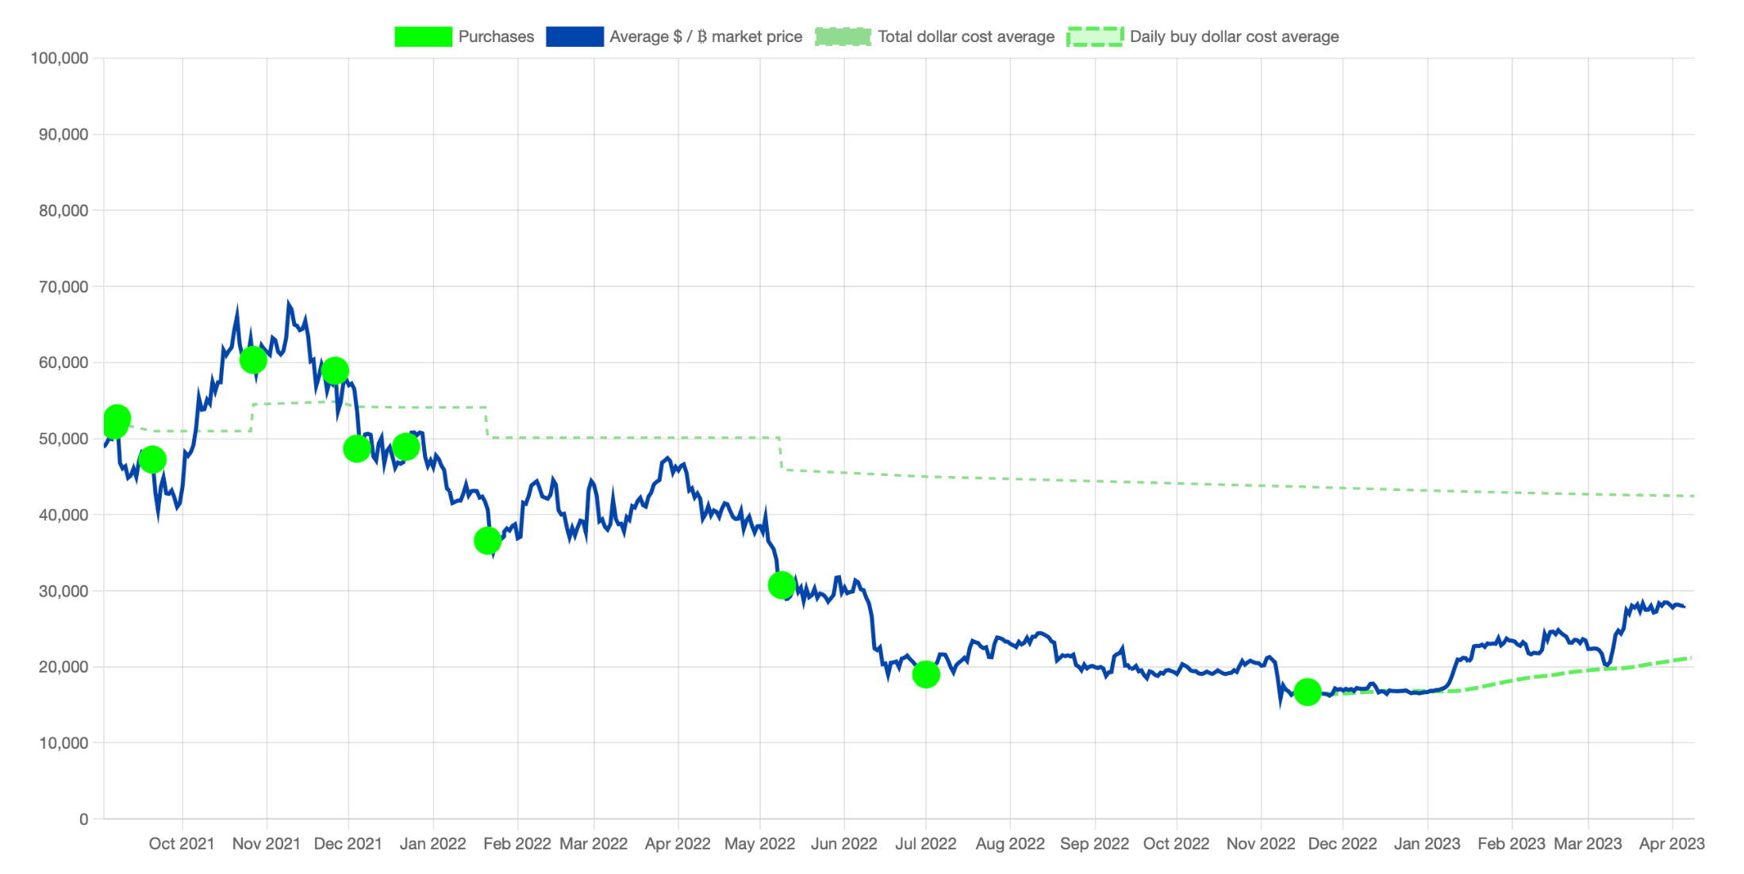Toggle Daily buy dollar cost average legend label
This screenshot has height=874, width=1744.
pos(1234,36)
